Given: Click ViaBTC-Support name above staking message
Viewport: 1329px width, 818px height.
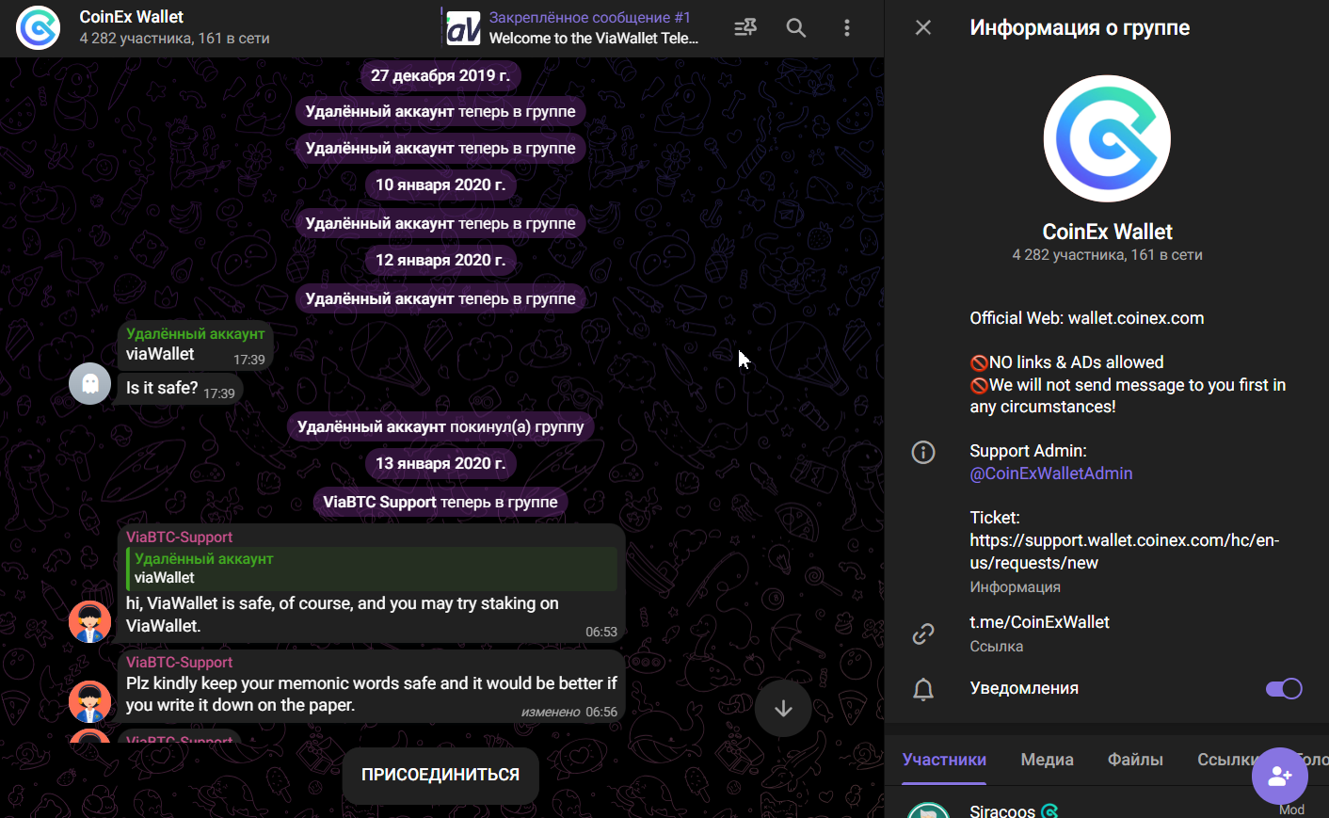Looking at the screenshot, I should point(179,537).
